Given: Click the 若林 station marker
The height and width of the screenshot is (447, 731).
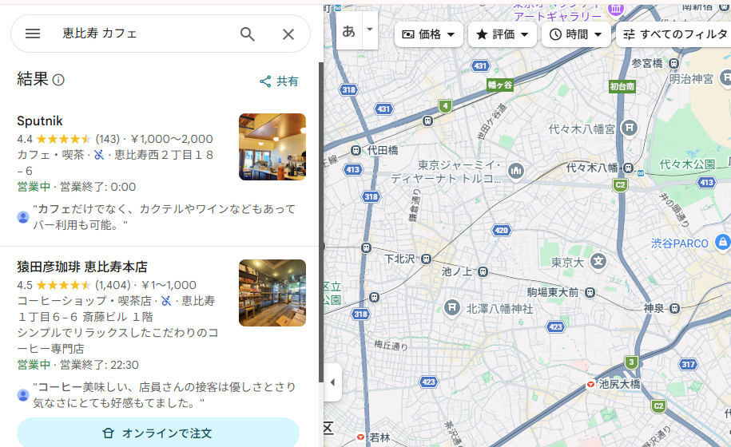Looking at the screenshot, I should (360, 437).
